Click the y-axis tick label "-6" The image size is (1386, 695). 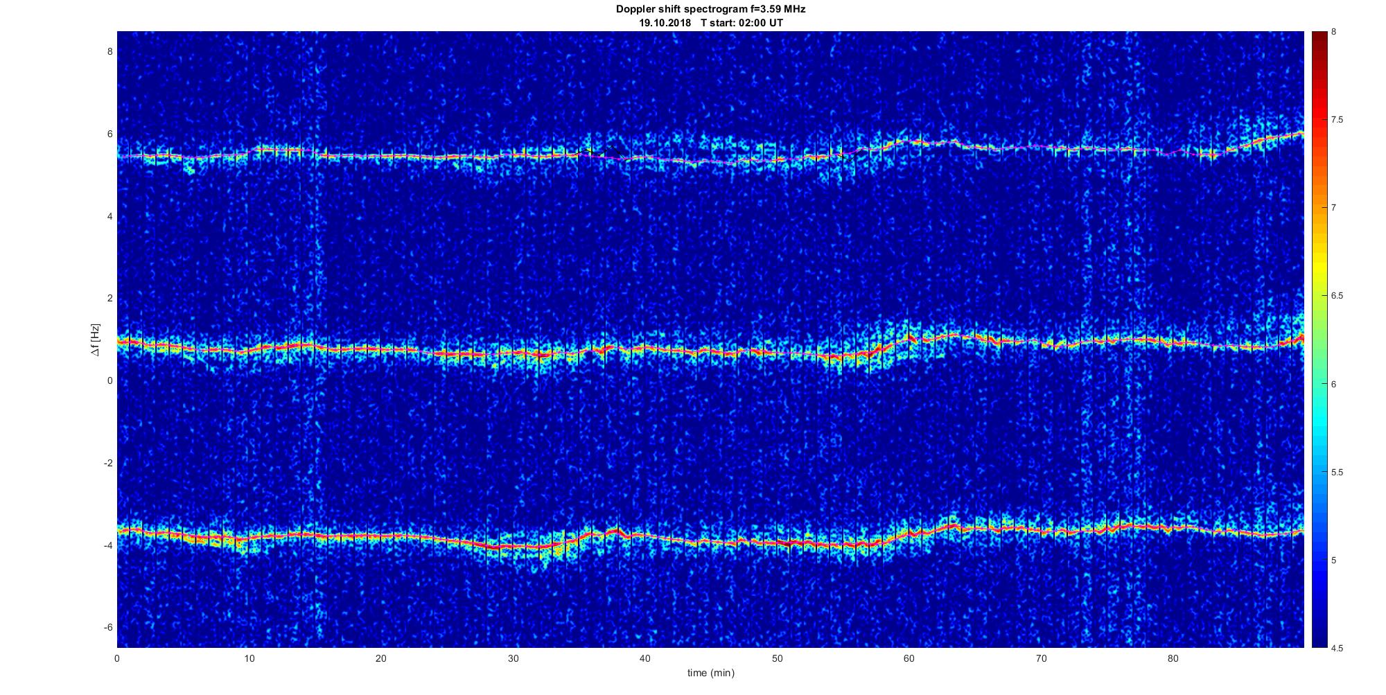click(108, 627)
